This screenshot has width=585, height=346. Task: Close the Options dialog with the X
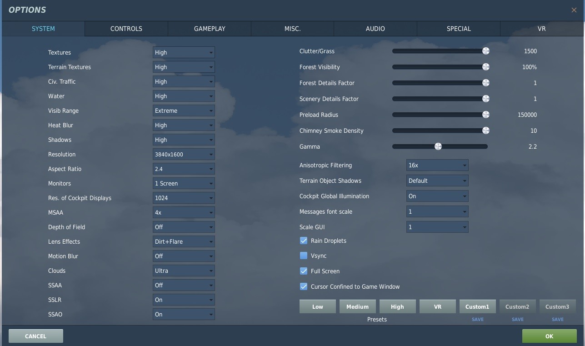click(574, 10)
